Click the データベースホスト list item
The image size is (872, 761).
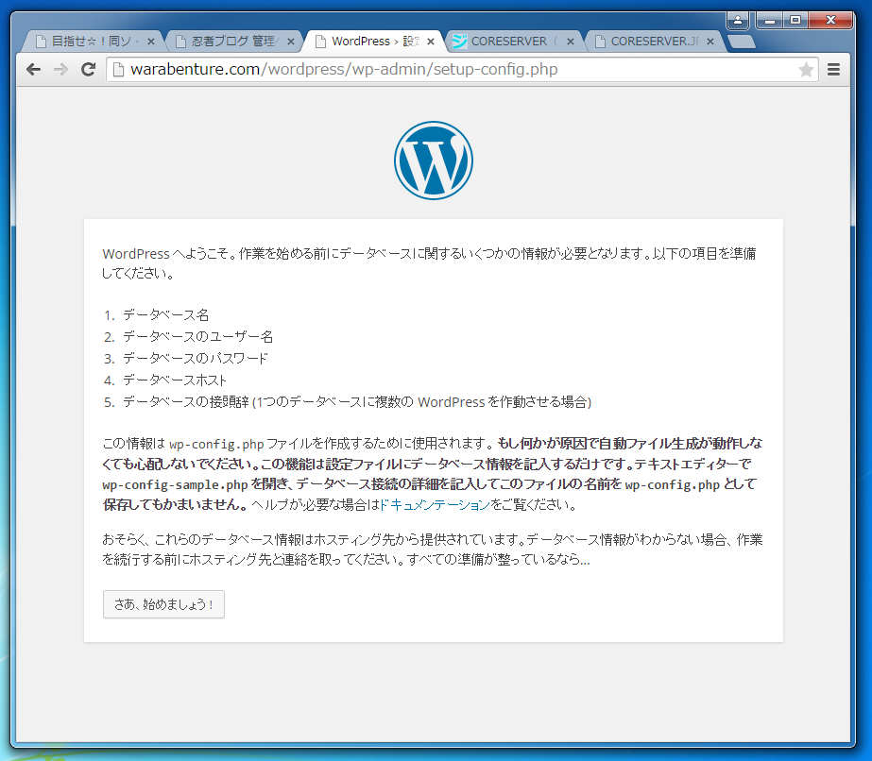tap(175, 380)
